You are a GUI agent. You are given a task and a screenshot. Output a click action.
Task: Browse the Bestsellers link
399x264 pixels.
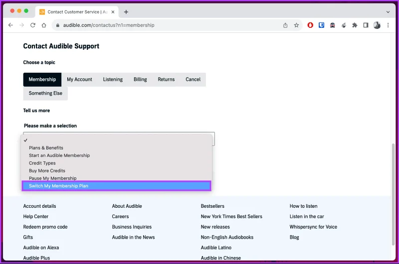coord(212,206)
